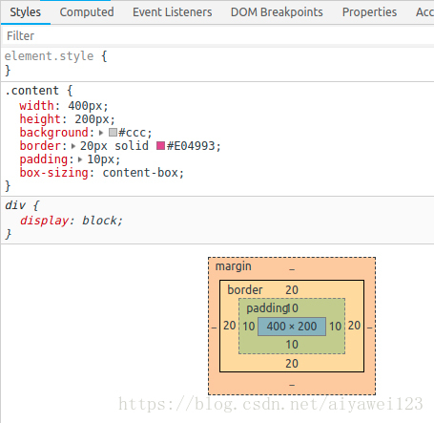Screen dimensions: 434x423
Task: Click the width property name
Action: pos(36,105)
